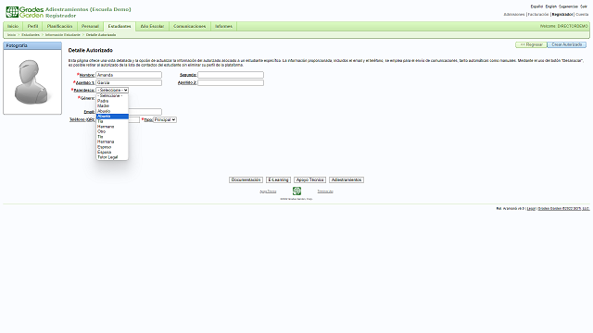This screenshot has width=593, height=333.
Task: Click the photo placeholder avatar
Action: coord(32,82)
